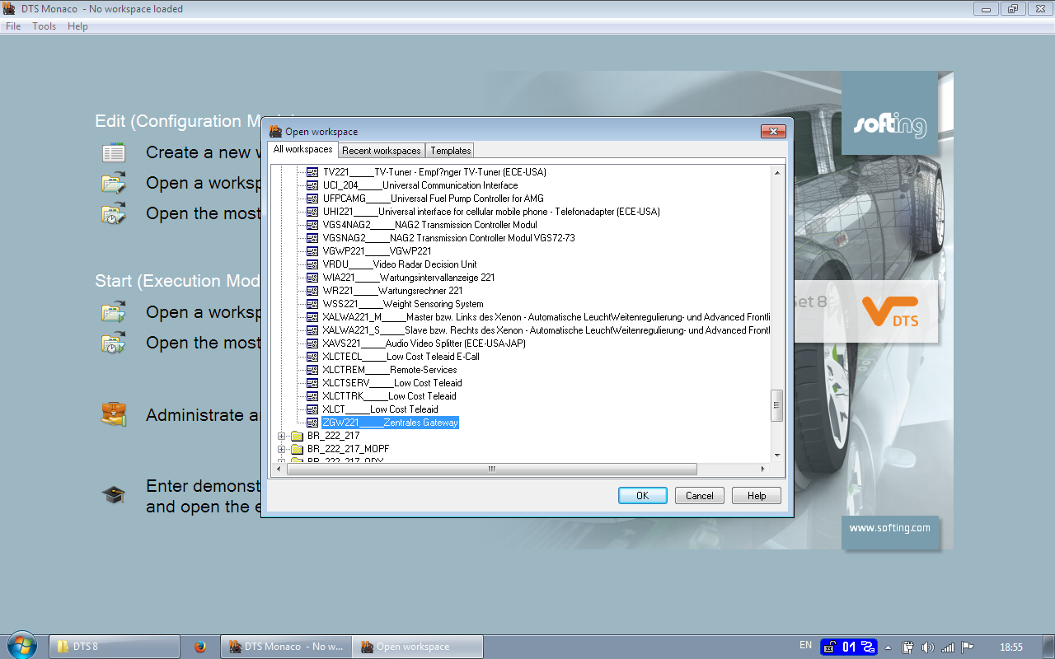Click the horizontal scrollbar left arrow
The width and height of the screenshot is (1055, 659).
(x=279, y=469)
